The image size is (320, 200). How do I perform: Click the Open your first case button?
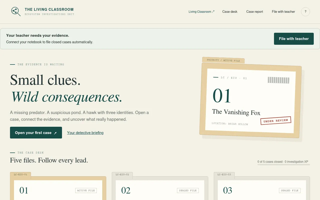coord(36,133)
